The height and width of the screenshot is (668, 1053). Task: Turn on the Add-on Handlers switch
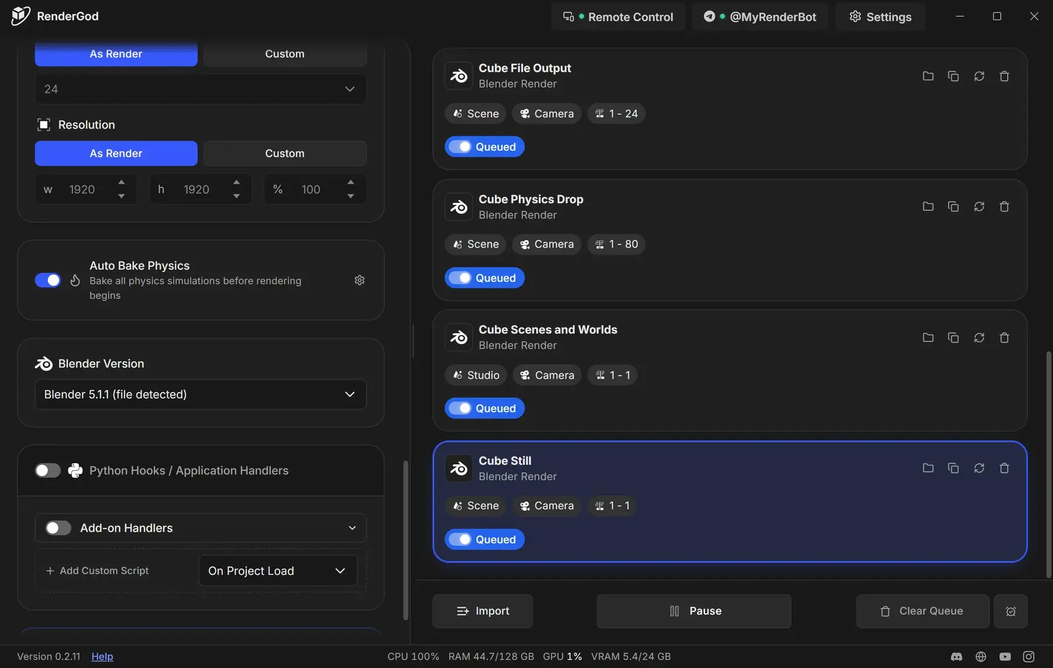point(58,528)
